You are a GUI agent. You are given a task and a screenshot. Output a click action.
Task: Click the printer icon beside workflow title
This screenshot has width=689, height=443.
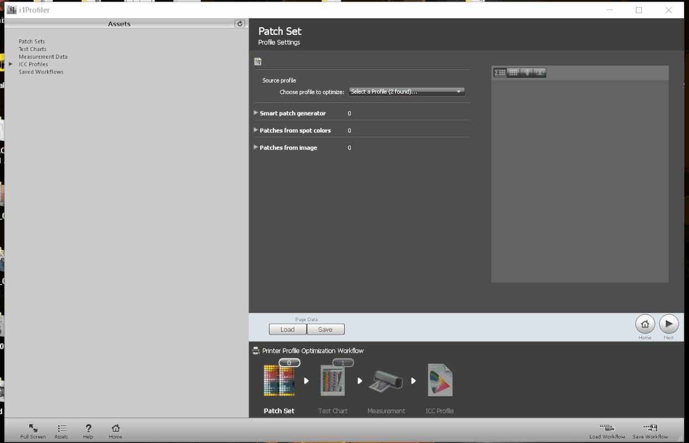pyautogui.click(x=256, y=351)
